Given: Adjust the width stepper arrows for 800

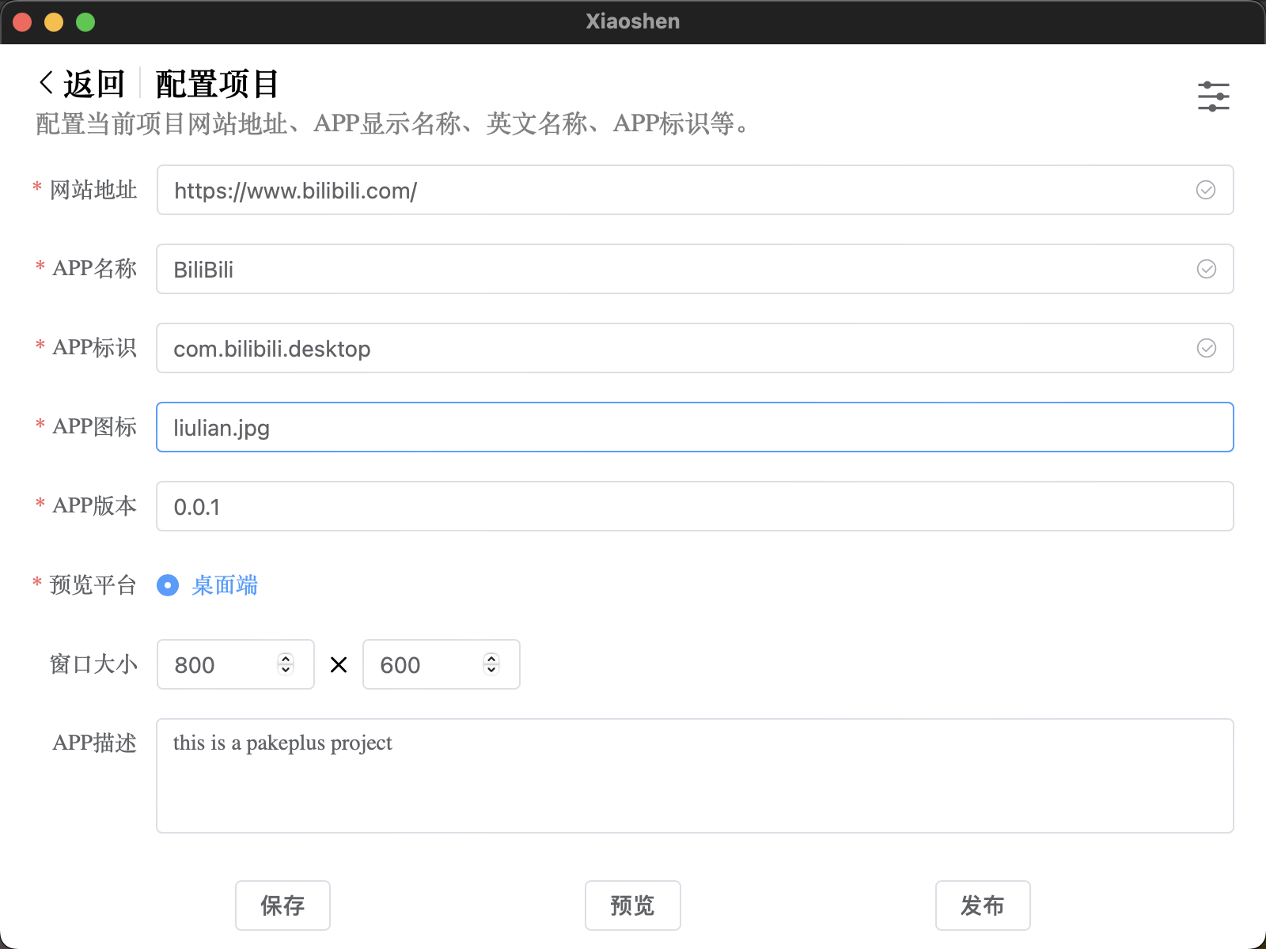Looking at the screenshot, I should (286, 664).
